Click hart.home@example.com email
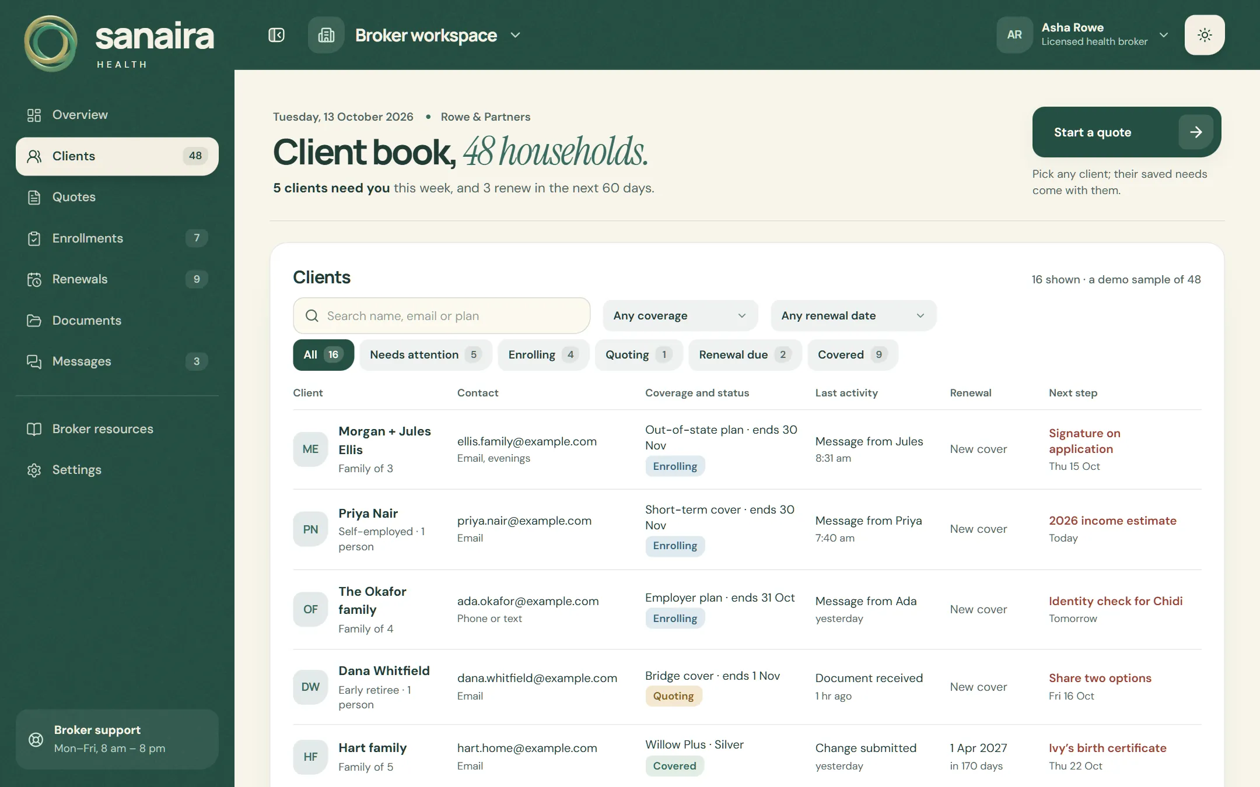Viewport: 1260px width, 787px height. point(527,749)
